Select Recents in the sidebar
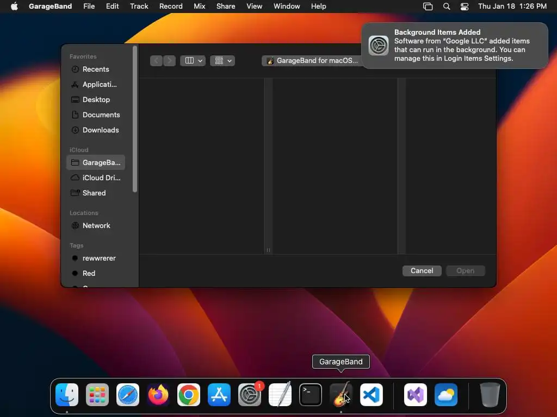Screen dimensions: 557x417 pyautogui.click(x=96, y=69)
